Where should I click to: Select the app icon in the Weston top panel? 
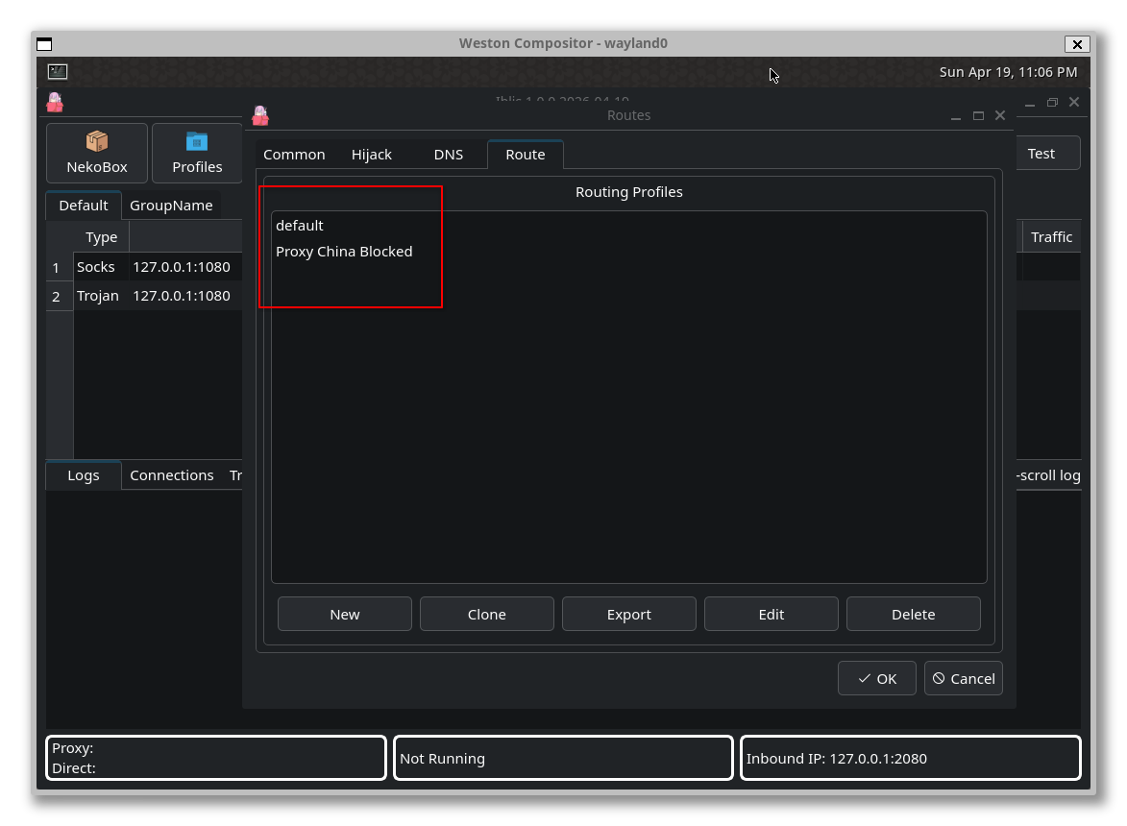coord(57,71)
